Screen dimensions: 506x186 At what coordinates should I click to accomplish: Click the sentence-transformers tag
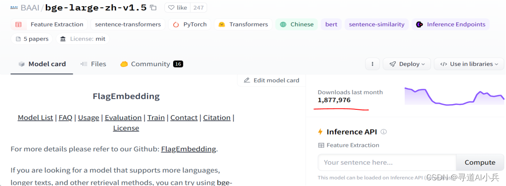point(128,24)
